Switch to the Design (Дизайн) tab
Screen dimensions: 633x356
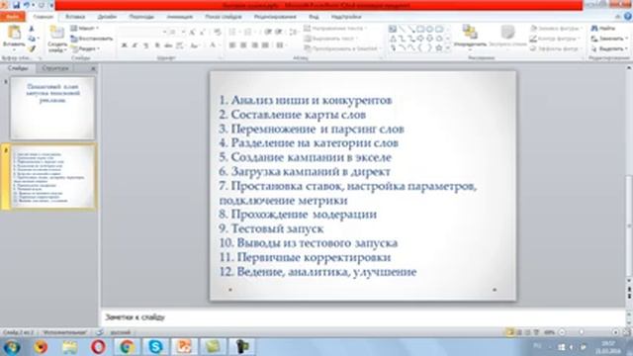coord(107,17)
